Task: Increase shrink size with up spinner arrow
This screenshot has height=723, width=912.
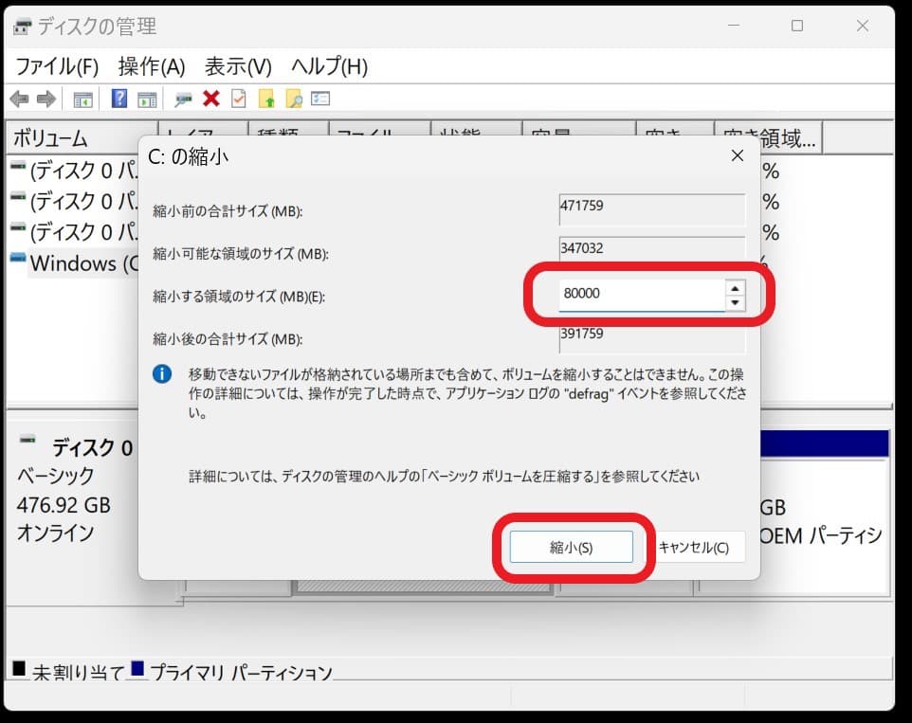Action: 735,288
